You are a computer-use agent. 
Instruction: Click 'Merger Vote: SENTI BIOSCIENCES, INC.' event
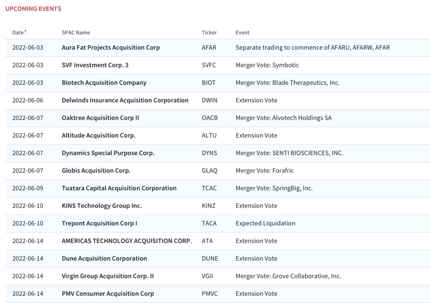[289, 153]
